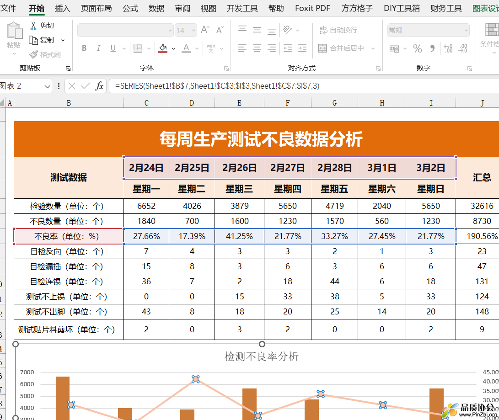The height and width of the screenshot is (420, 499).
Task: Open the font name dropdown
Action: point(170,31)
